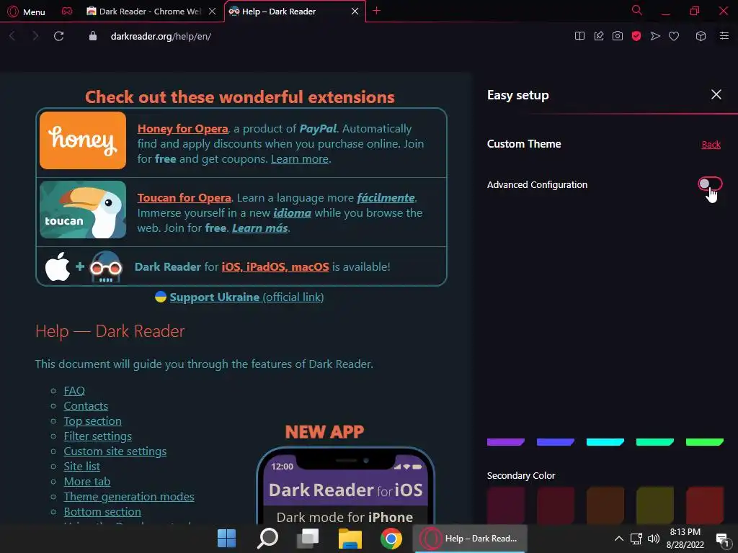This screenshot has height=553, width=738.
Task: Go forward to next page
Action: coord(35,36)
